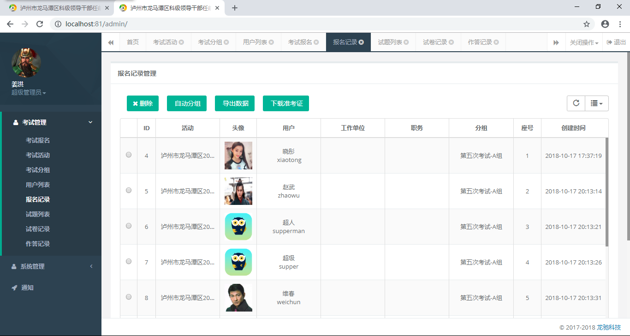Click the 退出 logout icon button
630x336 pixels.
[616, 42]
